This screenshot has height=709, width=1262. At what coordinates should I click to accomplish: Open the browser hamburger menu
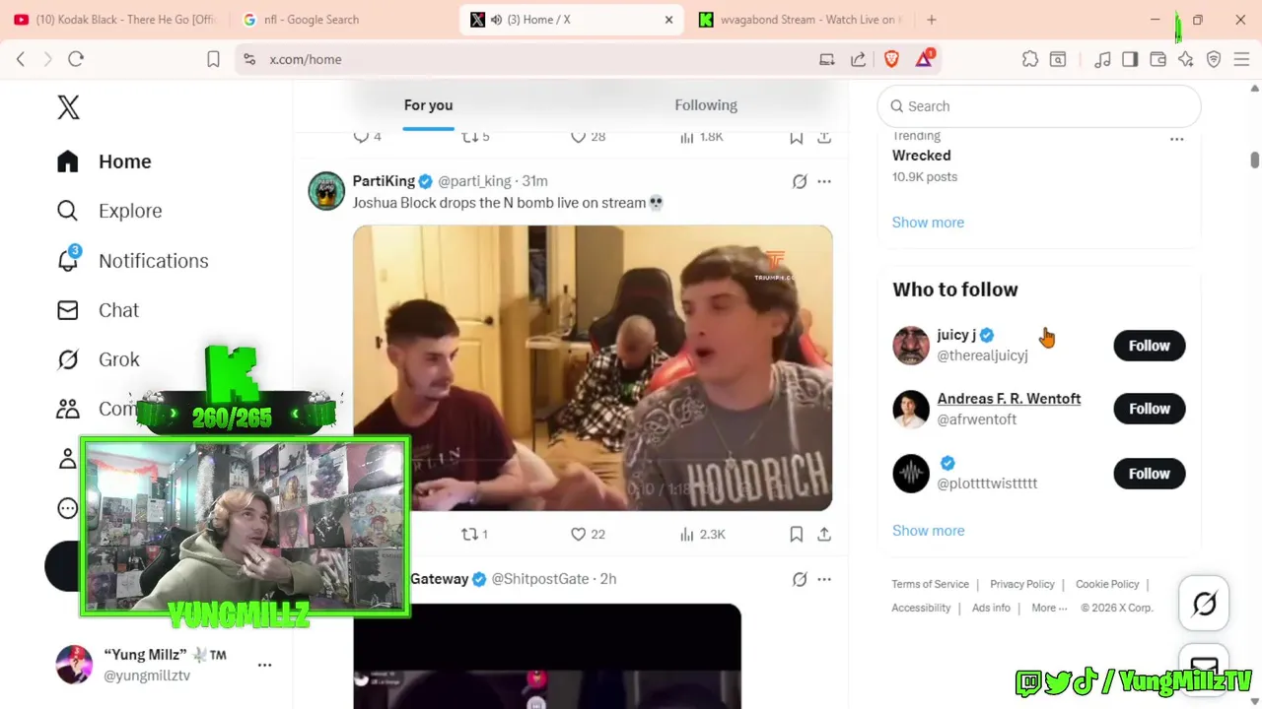(x=1242, y=59)
